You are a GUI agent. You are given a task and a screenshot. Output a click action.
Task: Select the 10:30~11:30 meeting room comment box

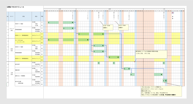[124, 26]
